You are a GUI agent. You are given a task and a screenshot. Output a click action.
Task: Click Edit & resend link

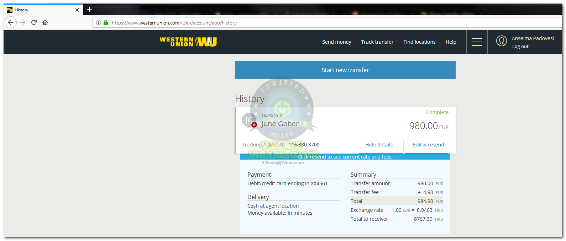[429, 145]
